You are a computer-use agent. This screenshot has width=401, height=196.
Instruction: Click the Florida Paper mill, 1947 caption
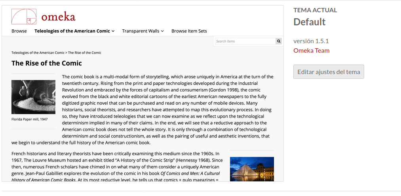pos(29,119)
